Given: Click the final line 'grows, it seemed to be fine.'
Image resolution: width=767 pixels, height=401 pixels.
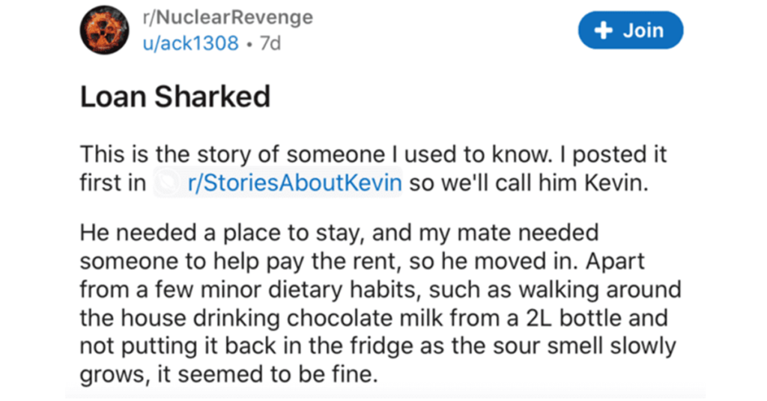Looking at the screenshot, I should click(229, 375).
